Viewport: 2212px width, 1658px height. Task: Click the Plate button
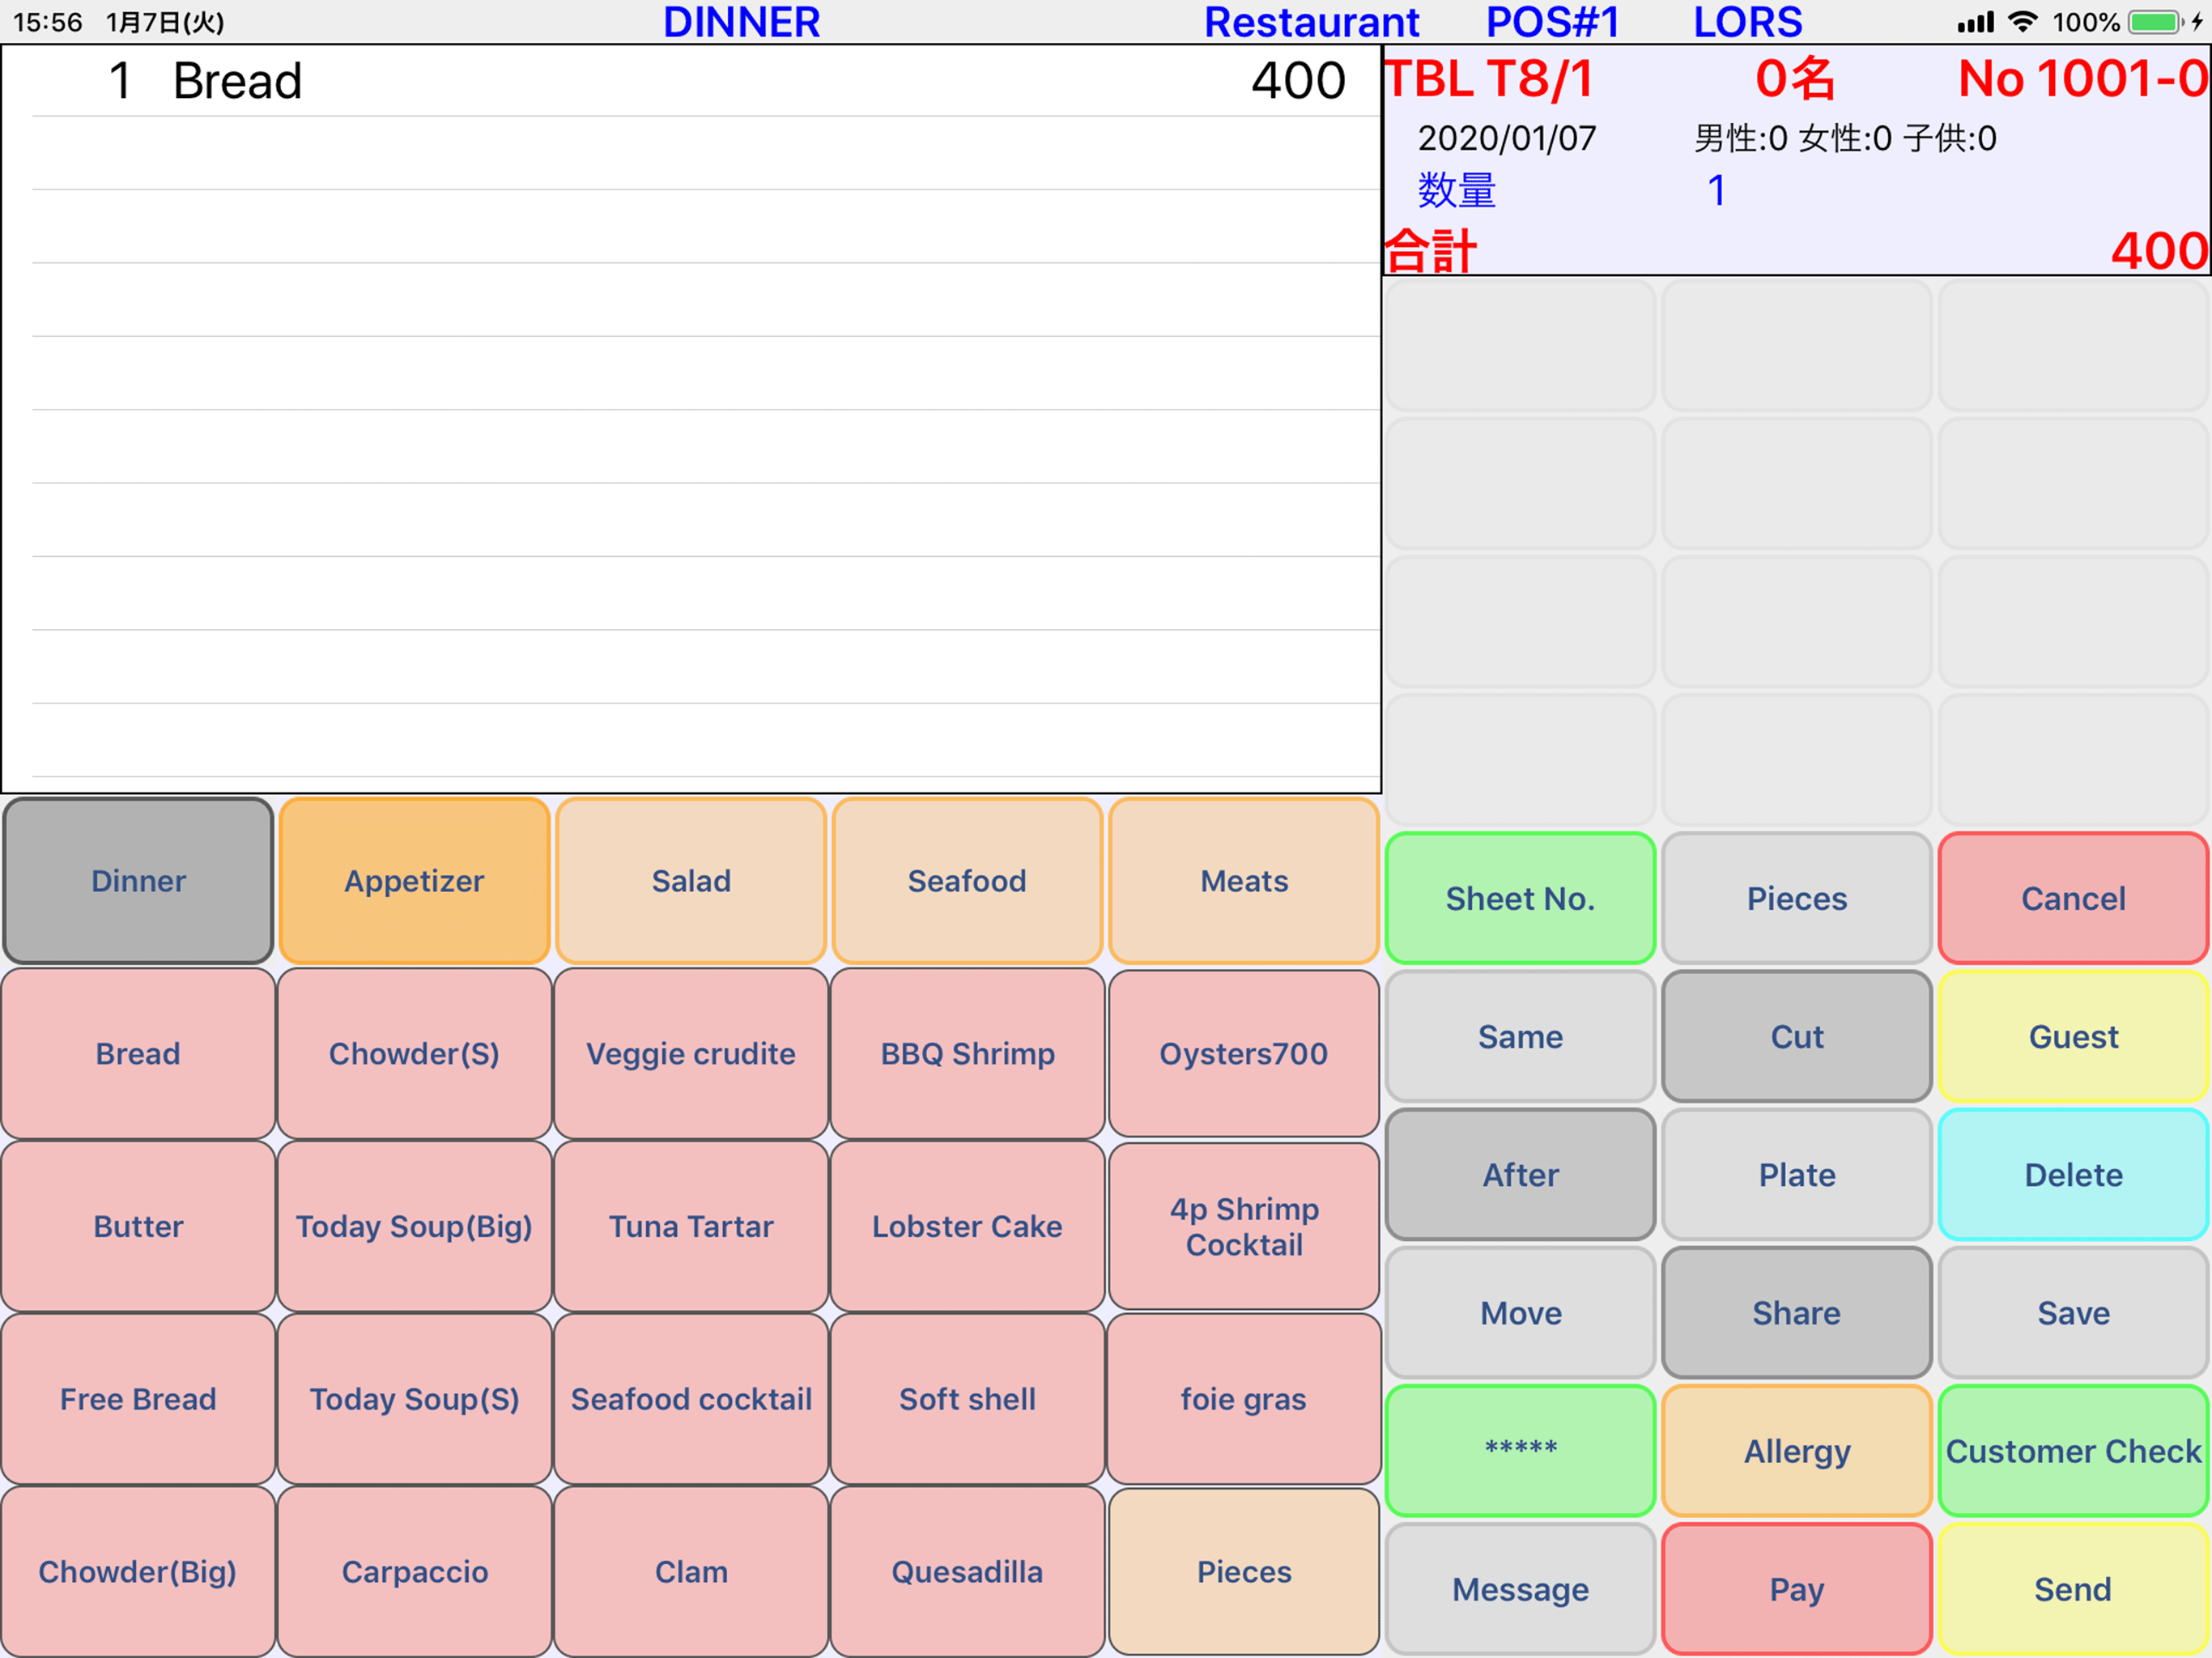point(1797,1174)
